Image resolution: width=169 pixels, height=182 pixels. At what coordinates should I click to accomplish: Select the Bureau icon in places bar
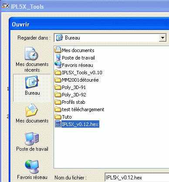click(x=32, y=82)
